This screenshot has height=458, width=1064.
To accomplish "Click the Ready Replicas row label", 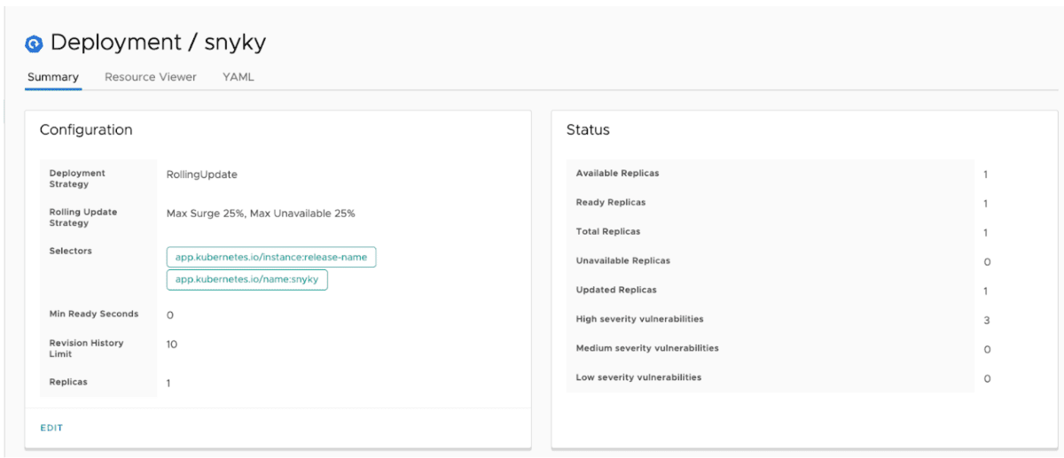I will tap(611, 202).
